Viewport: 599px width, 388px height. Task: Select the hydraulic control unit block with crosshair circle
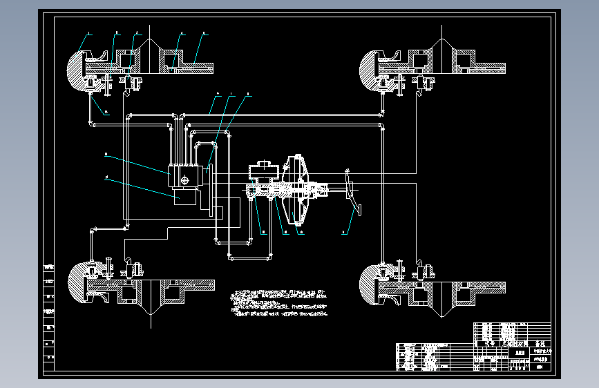[185, 176]
